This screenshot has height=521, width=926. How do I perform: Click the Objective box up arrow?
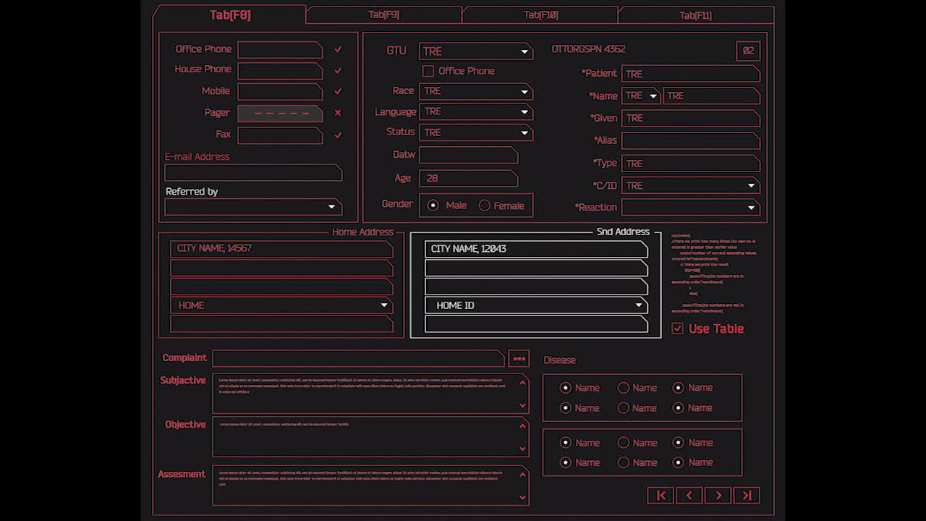coord(522,425)
